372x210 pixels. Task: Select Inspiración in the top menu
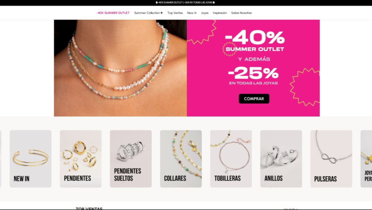pyautogui.click(x=220, y=13)
